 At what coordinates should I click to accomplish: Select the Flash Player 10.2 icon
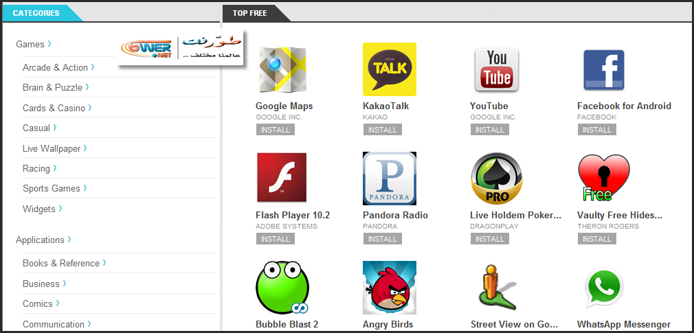pos(282,178)
